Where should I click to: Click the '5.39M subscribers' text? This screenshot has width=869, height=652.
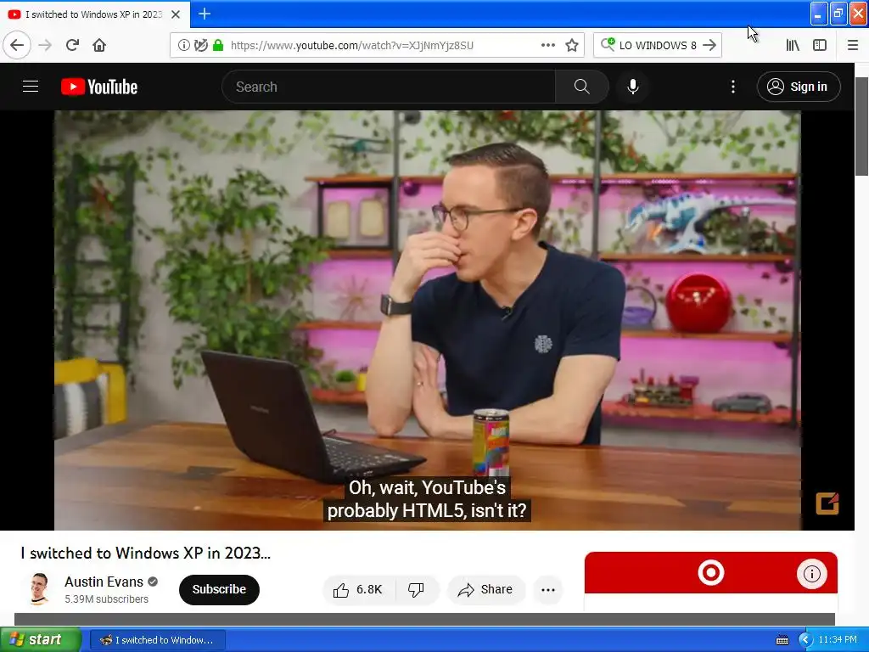tap(106, 599)
